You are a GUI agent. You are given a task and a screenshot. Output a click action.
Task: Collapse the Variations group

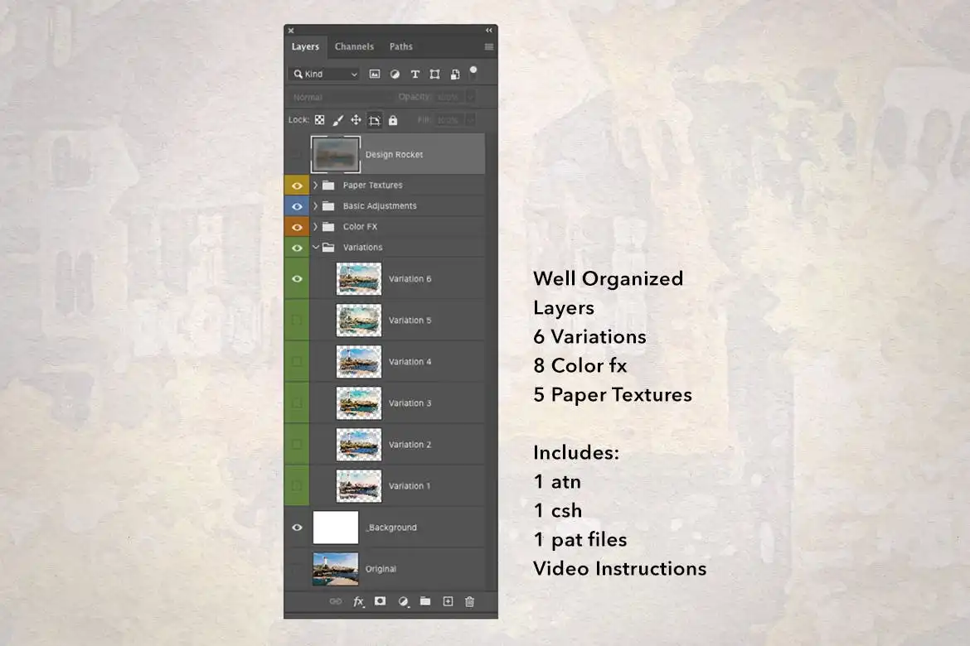click(316, 248)
